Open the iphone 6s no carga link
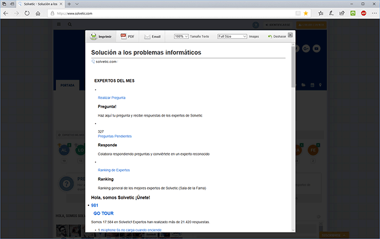This screenshot has width=380, height=239. click(131, 230)
